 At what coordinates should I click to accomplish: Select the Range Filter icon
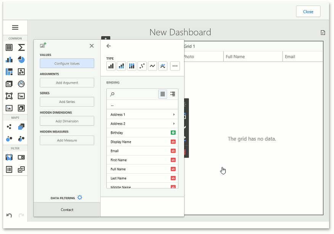[9, 157]
